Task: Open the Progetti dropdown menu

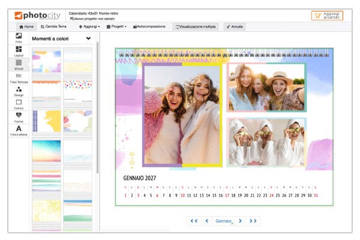Action: [116, 26]
